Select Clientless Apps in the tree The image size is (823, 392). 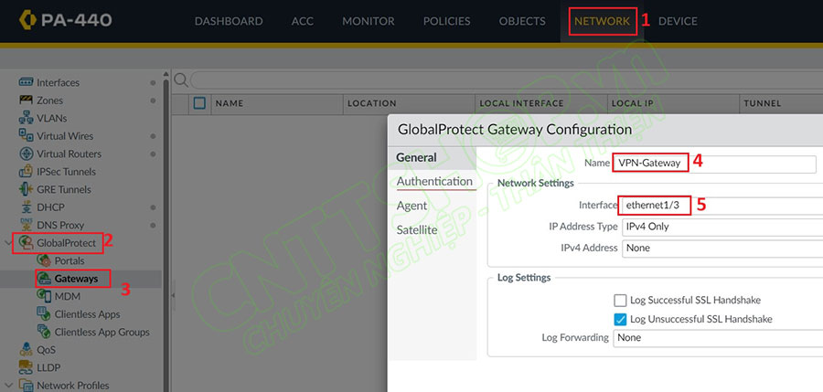pos(87,314)
